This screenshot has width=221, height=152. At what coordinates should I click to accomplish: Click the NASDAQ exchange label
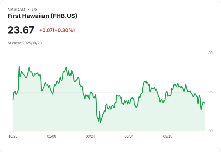pos(16,10)
